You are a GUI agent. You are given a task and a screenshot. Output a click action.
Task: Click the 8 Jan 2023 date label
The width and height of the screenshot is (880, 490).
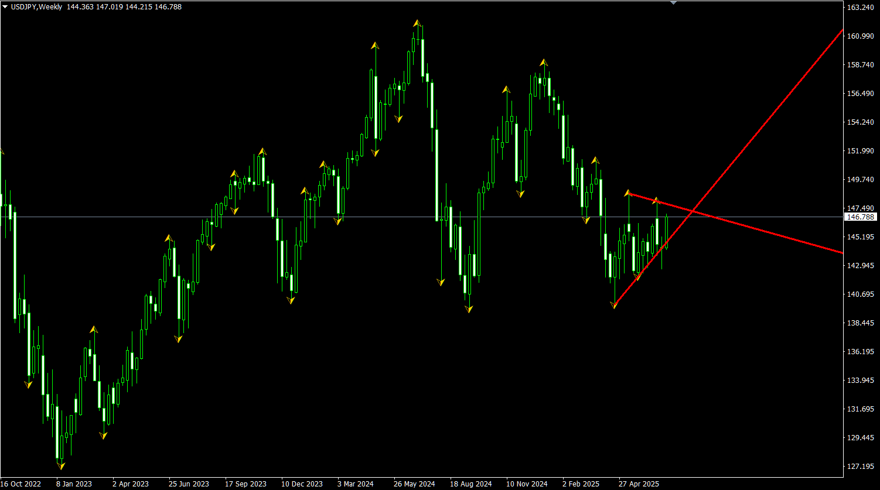[74, 484]
